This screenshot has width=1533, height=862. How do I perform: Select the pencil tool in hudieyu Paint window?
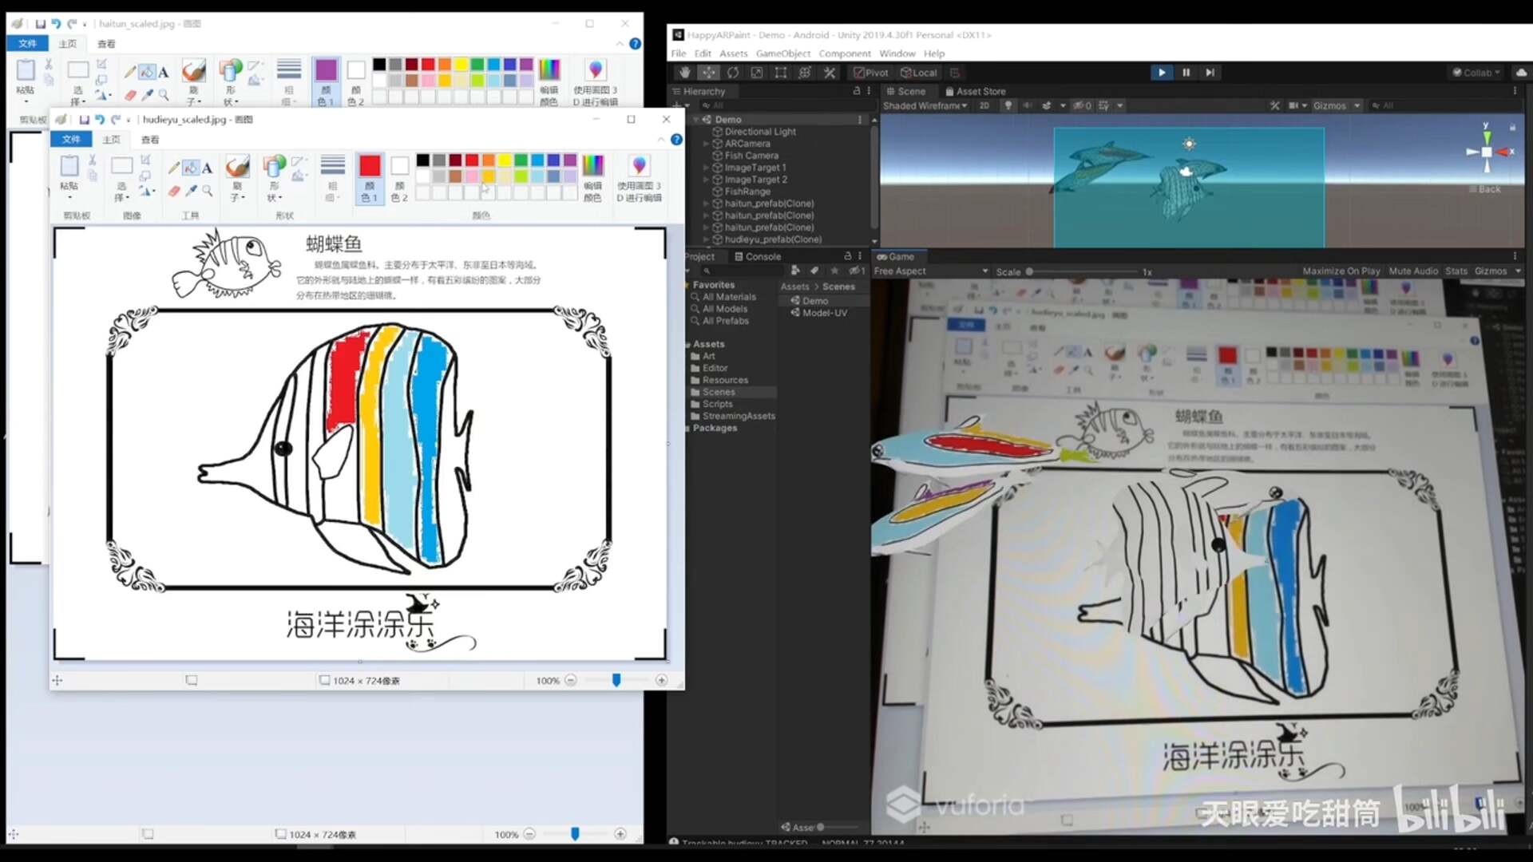[x=173, y=168]
